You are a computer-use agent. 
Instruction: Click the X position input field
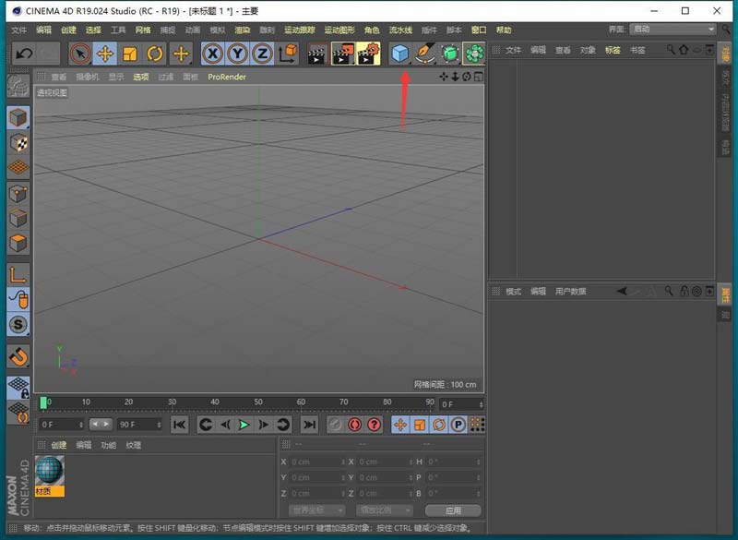(317, 462)
